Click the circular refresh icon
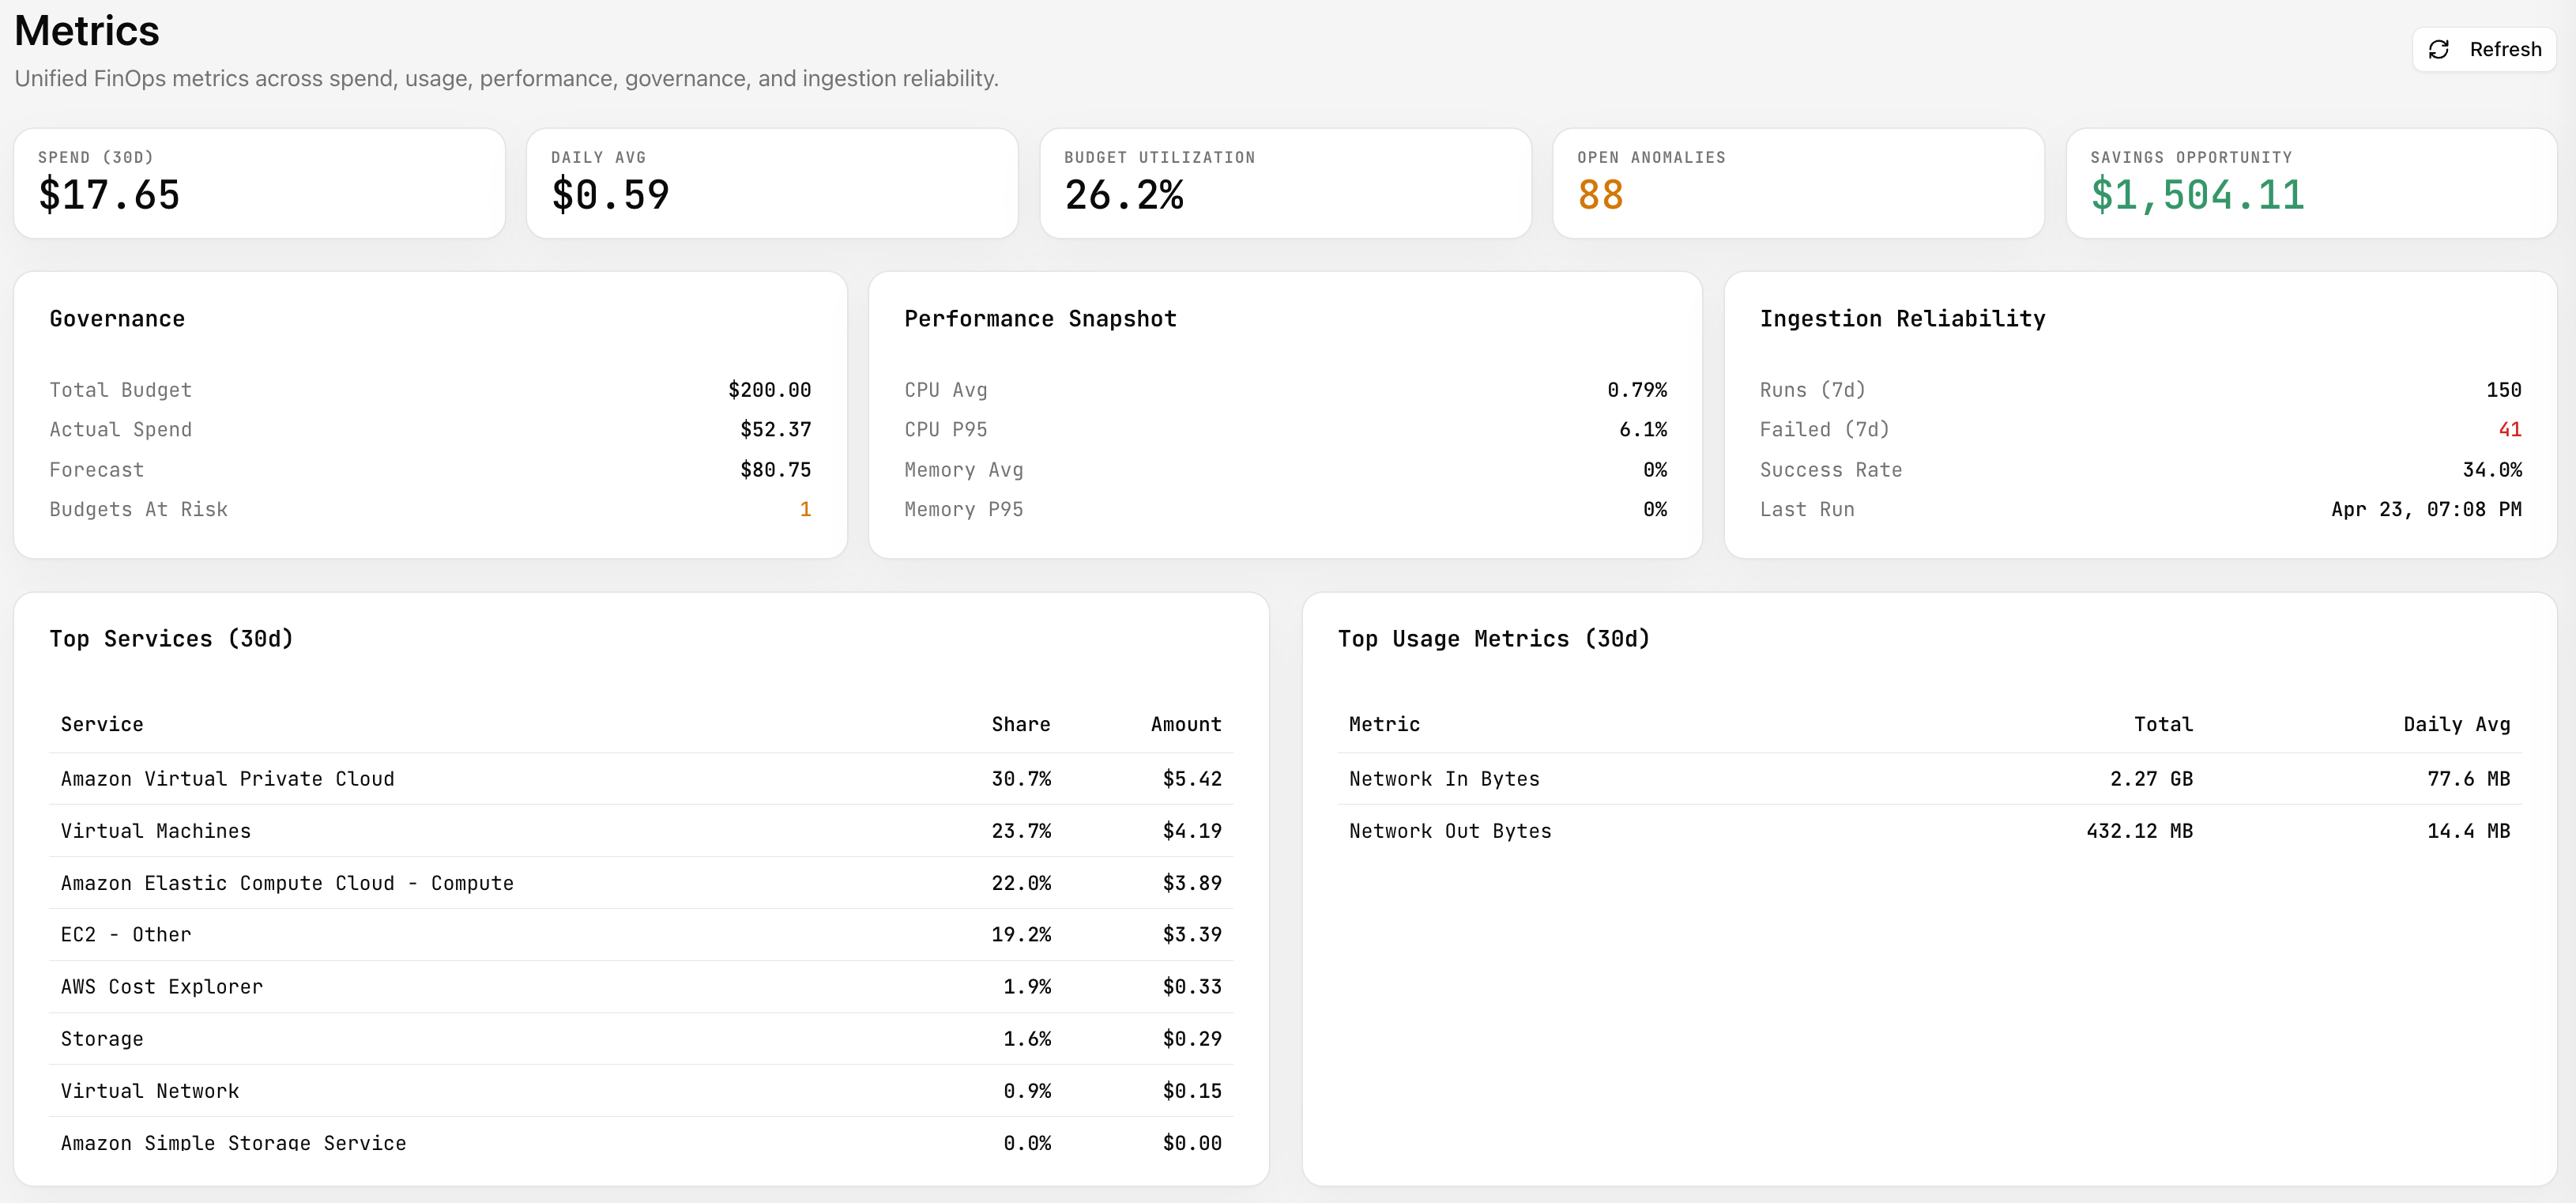The image size is (2576, 1203). 2438,49
